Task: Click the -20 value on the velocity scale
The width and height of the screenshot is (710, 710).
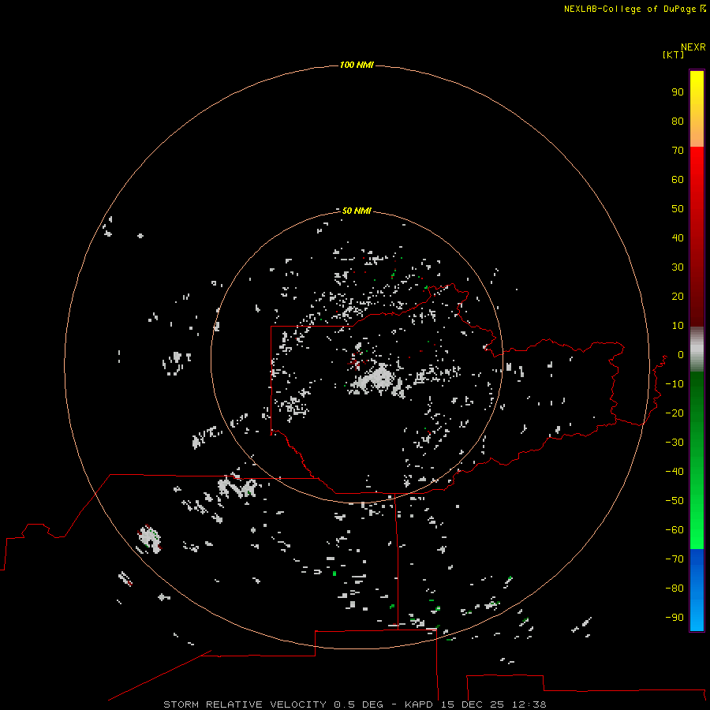Action: click(x=674, y=413)
